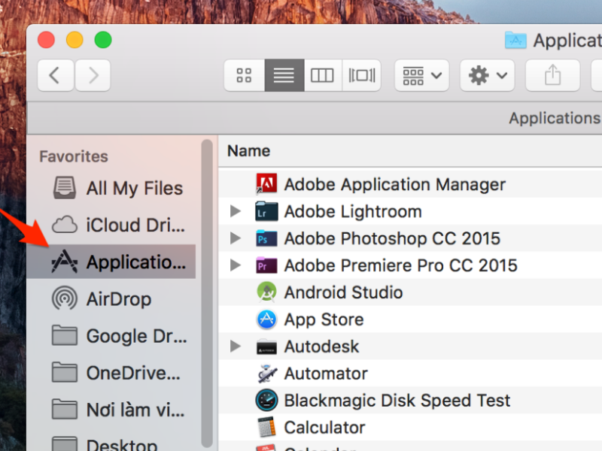Viewport: 602px width, 451px height.
Task: Click the Google Drive folder icon
Action: [x=65, y=335]
